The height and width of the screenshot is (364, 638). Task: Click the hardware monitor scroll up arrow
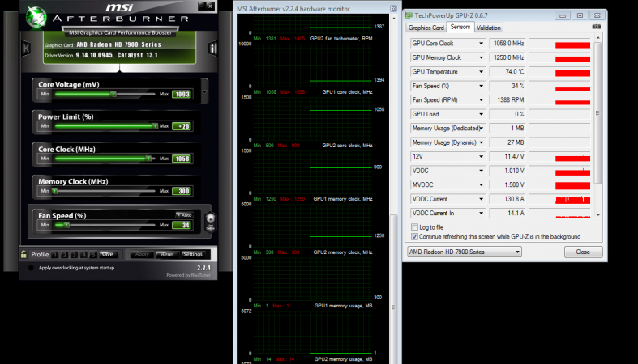point(393,19)
